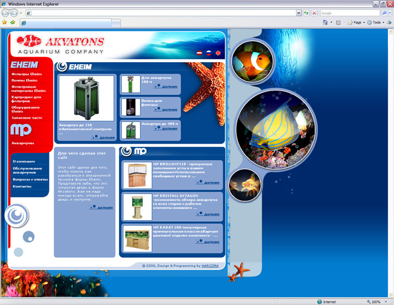Open the Аквариумы sidebar link
The image size is (394, 305).
pos(23,143)
